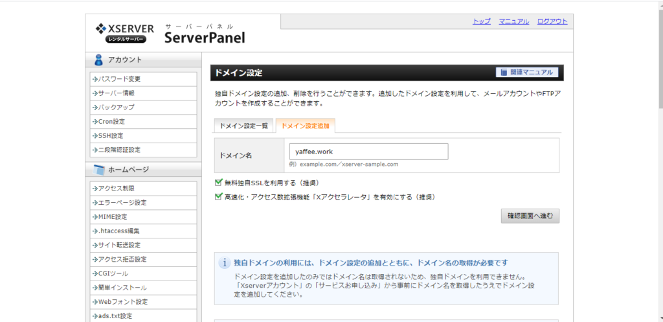Switch to ドメイン設定一覧 tab

point(244,126)
